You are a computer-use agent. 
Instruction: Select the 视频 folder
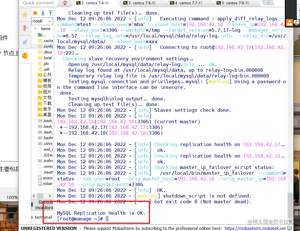tap(45, 86)
